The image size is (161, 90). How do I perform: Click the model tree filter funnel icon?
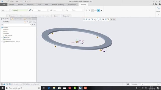[2, 24]
